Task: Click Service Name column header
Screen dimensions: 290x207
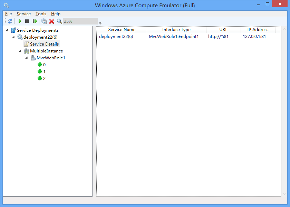Action: pos(122,30)
